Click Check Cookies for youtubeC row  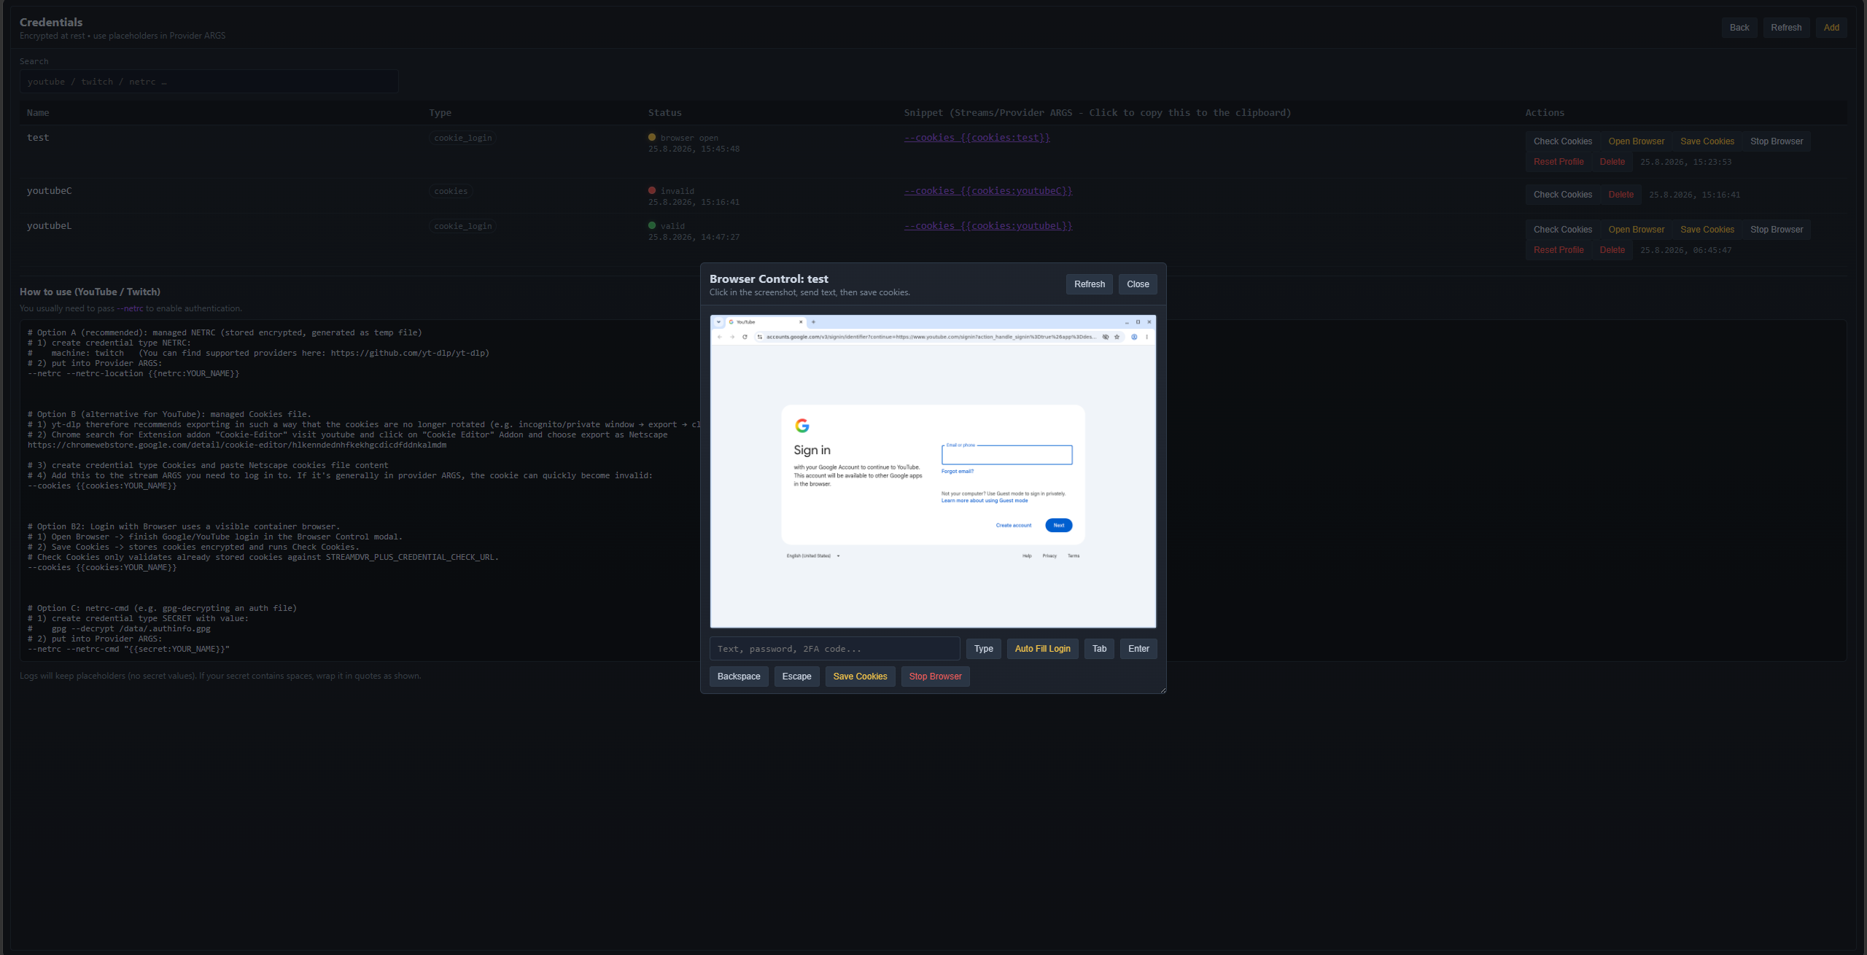[x=1563, y=195]
